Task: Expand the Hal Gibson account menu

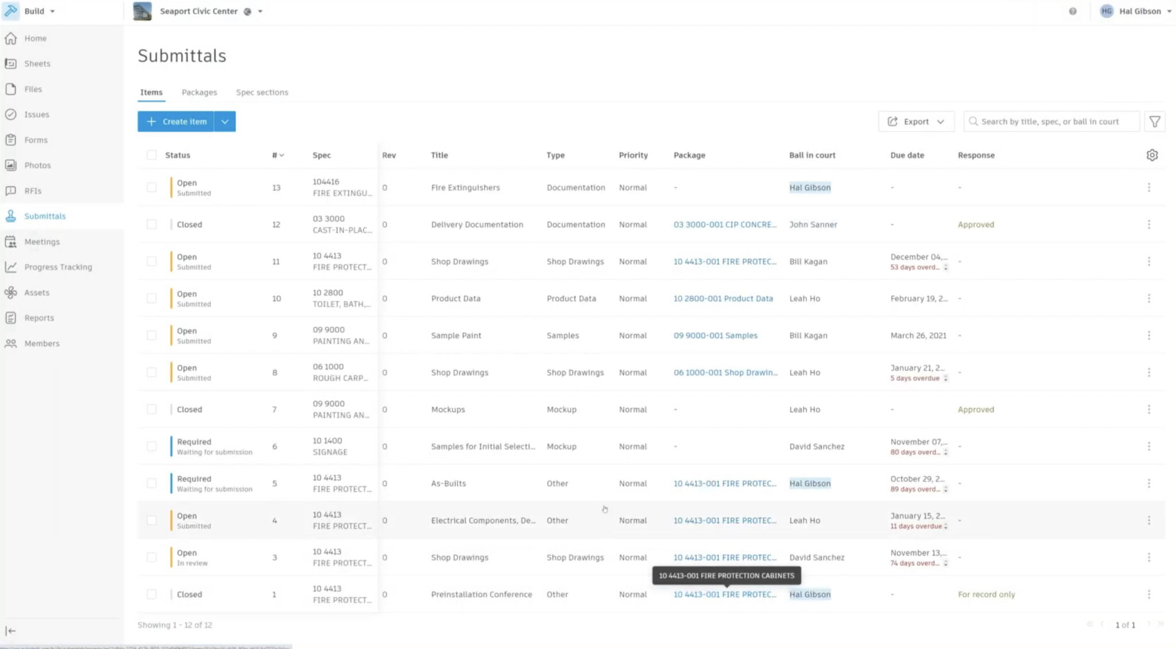Action: (x=1140, y=11)
